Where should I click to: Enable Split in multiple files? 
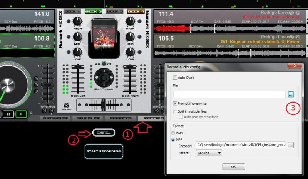(175, 111)
